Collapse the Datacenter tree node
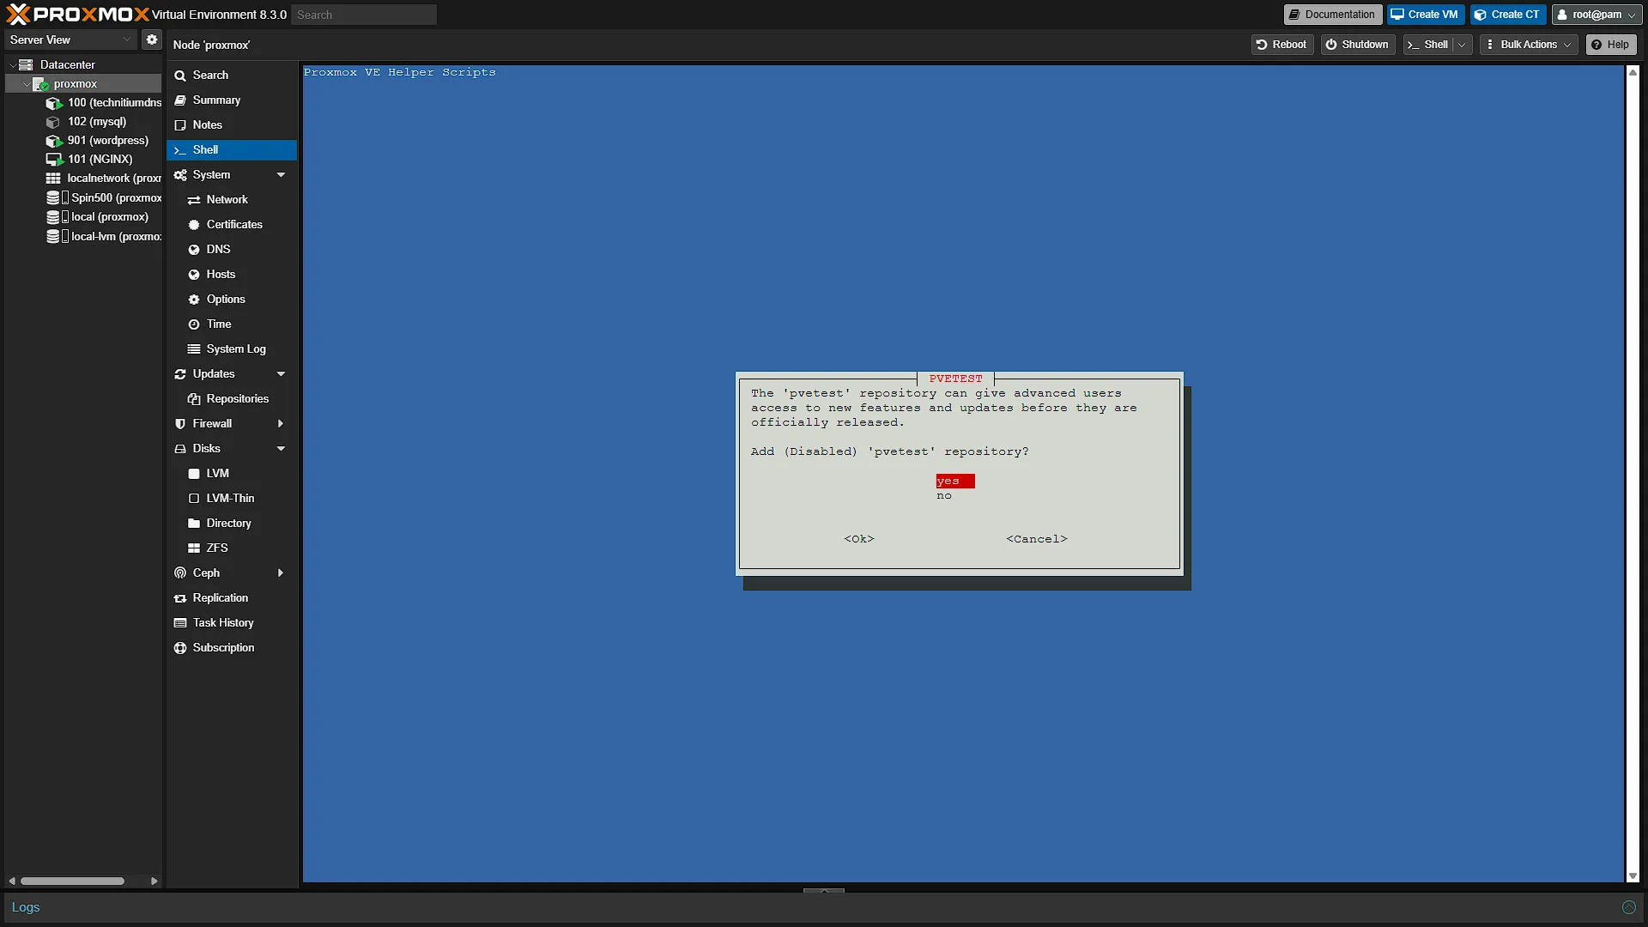 point(12,64)
